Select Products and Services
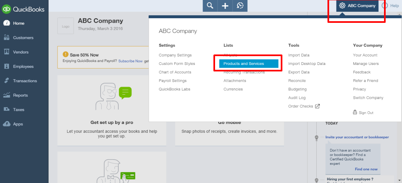 click(249, 64)
